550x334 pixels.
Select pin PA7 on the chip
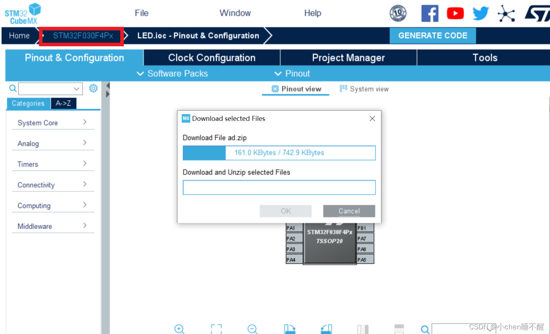[365, 238]
